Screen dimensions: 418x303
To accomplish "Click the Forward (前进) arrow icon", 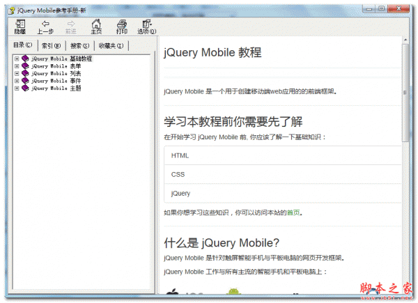I will coord(71,24).
